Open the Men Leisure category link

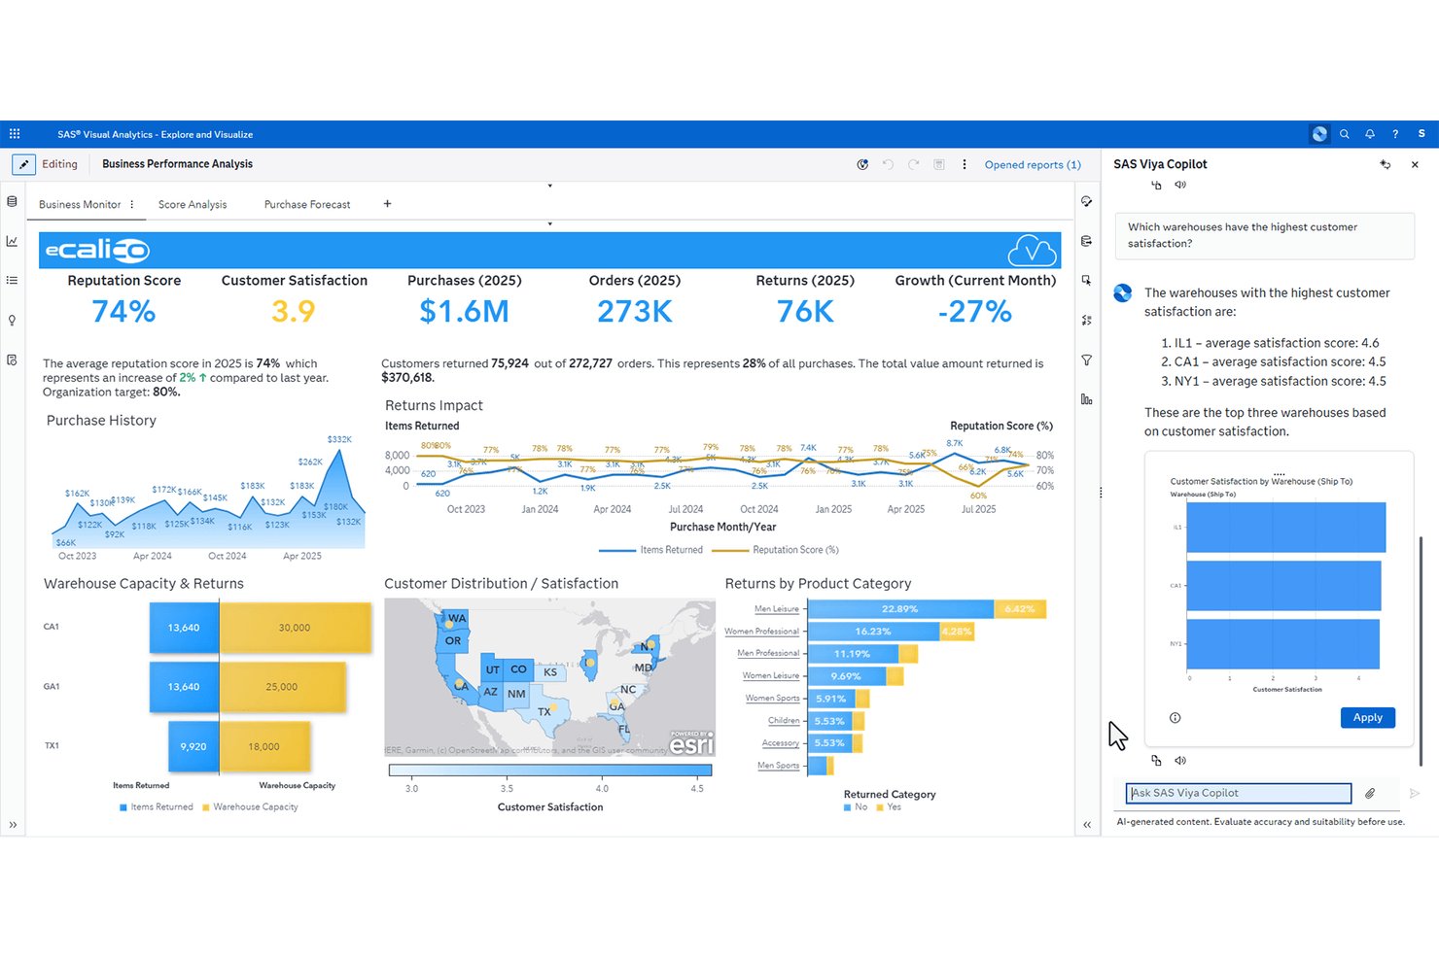coord(777,609)
